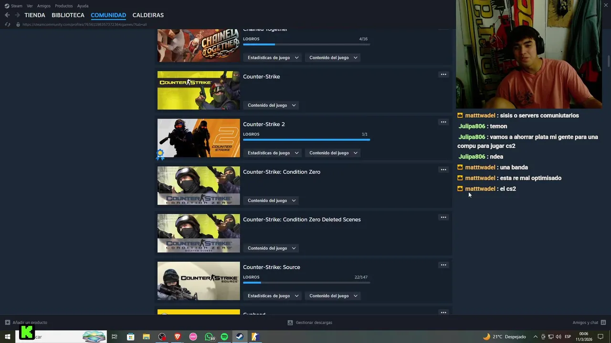Click the Counter-Strike 2 game thumbnail
Screen dimensions: 611x343
coord(199,138)
